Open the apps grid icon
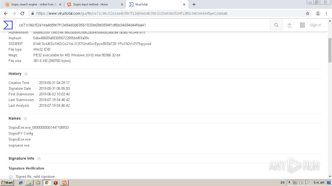The height and width of the screenshot is (186, 332). tap(302, 25)
